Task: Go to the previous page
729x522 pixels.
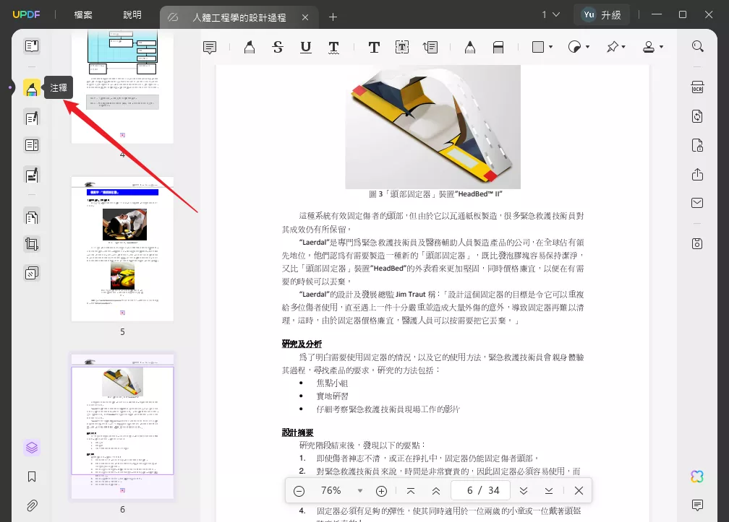Action: tap(436, 491)
